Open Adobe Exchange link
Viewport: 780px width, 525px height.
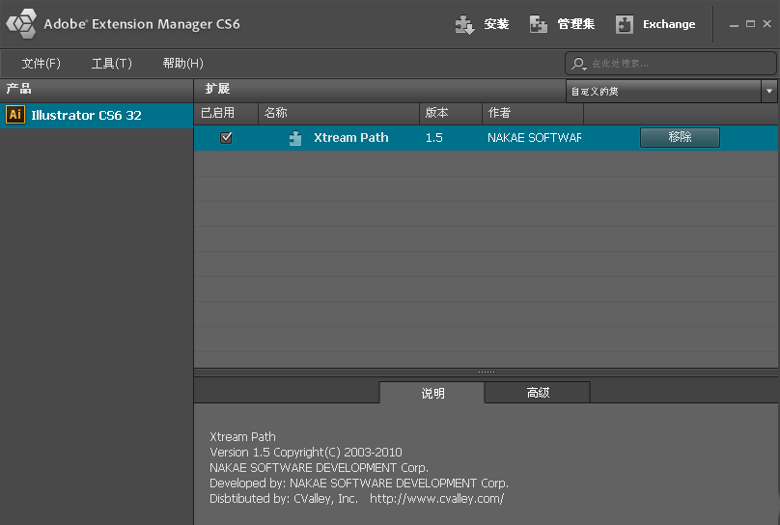(669, 24)
